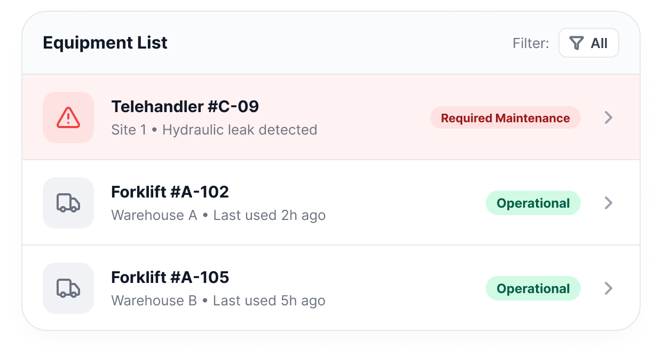Click the Filter: label
Viewport: 662px width, 363px height.
pyautogui.click(x=531, y=43)
